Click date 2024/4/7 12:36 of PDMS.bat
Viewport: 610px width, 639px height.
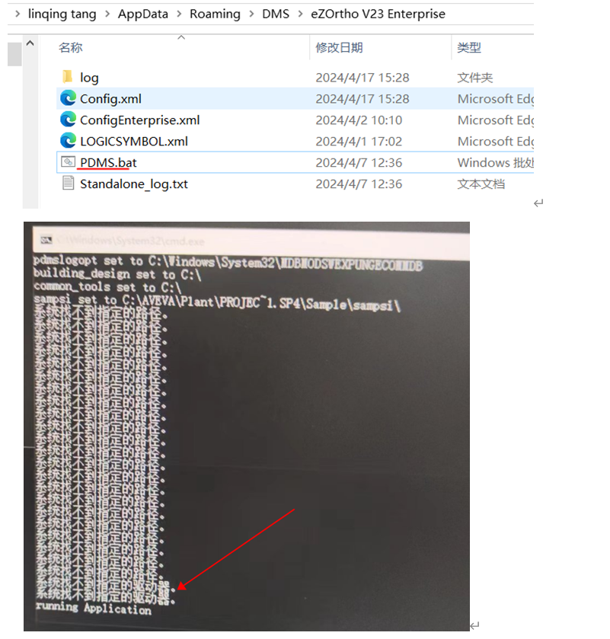pos(359,162)
